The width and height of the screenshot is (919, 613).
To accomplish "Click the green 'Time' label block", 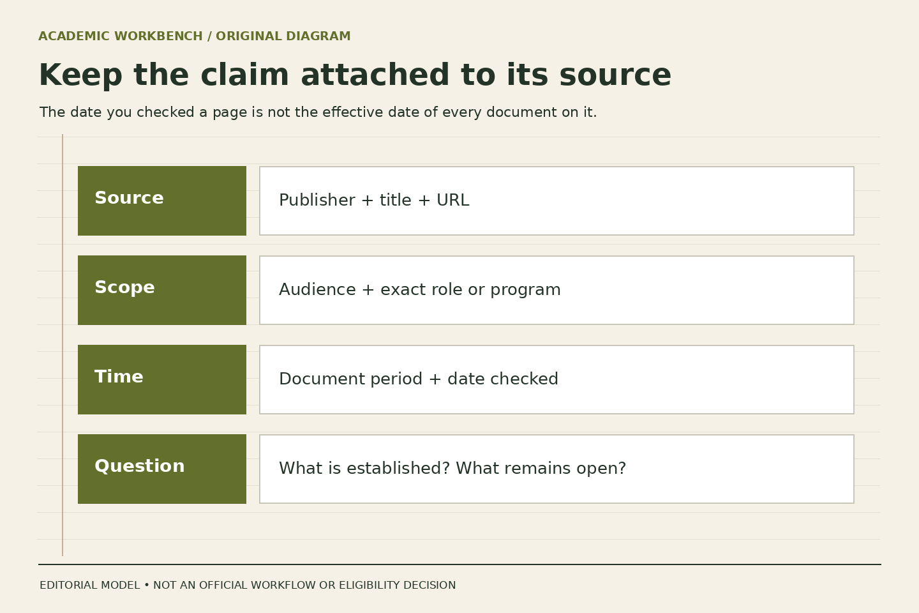I will tap(162, 379).
